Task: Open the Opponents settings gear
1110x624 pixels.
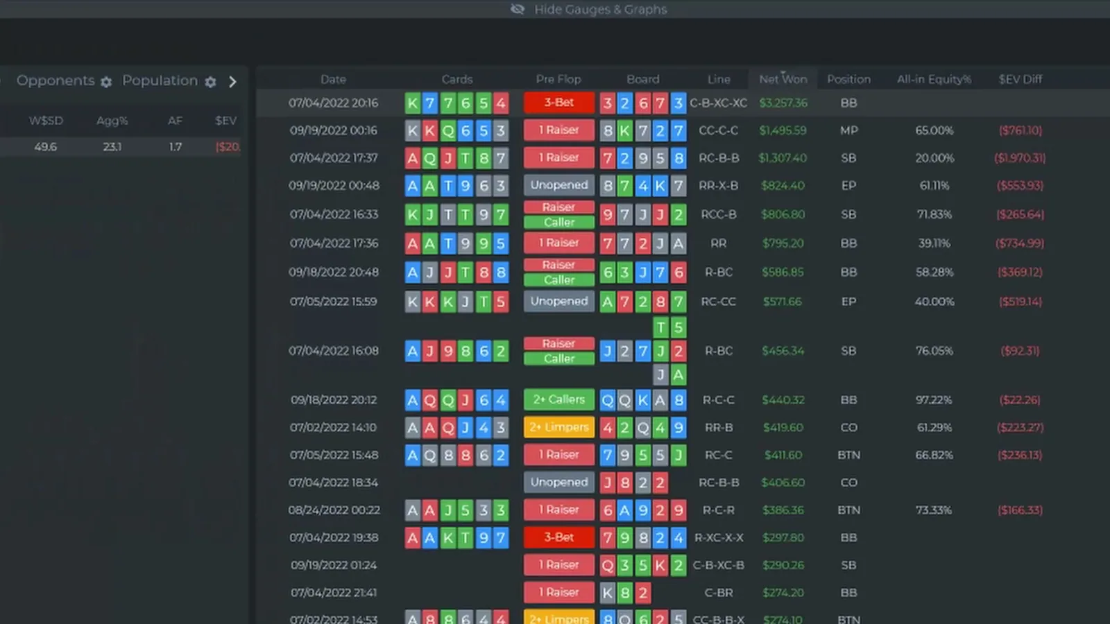Action: point(106,82)
